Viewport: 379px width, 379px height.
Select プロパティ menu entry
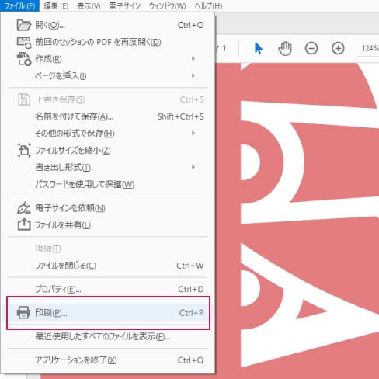[108, 289]
